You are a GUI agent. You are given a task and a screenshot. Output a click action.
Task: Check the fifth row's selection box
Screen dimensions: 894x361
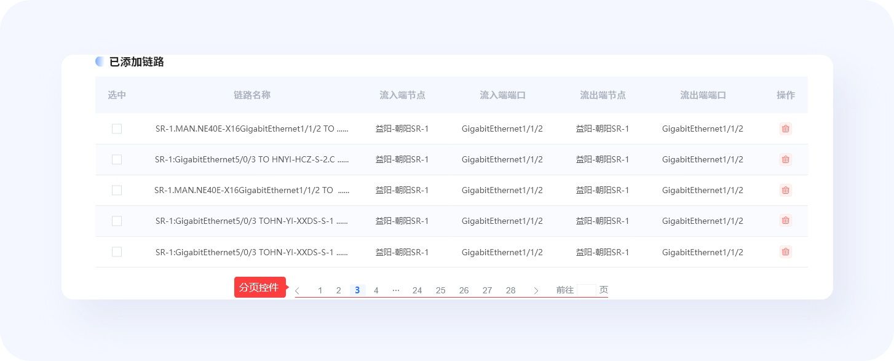click(117, 252)
